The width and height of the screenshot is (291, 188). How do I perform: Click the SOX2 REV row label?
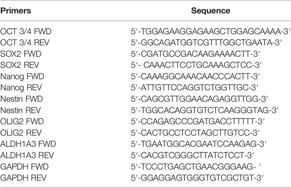[x=20, y=65]
